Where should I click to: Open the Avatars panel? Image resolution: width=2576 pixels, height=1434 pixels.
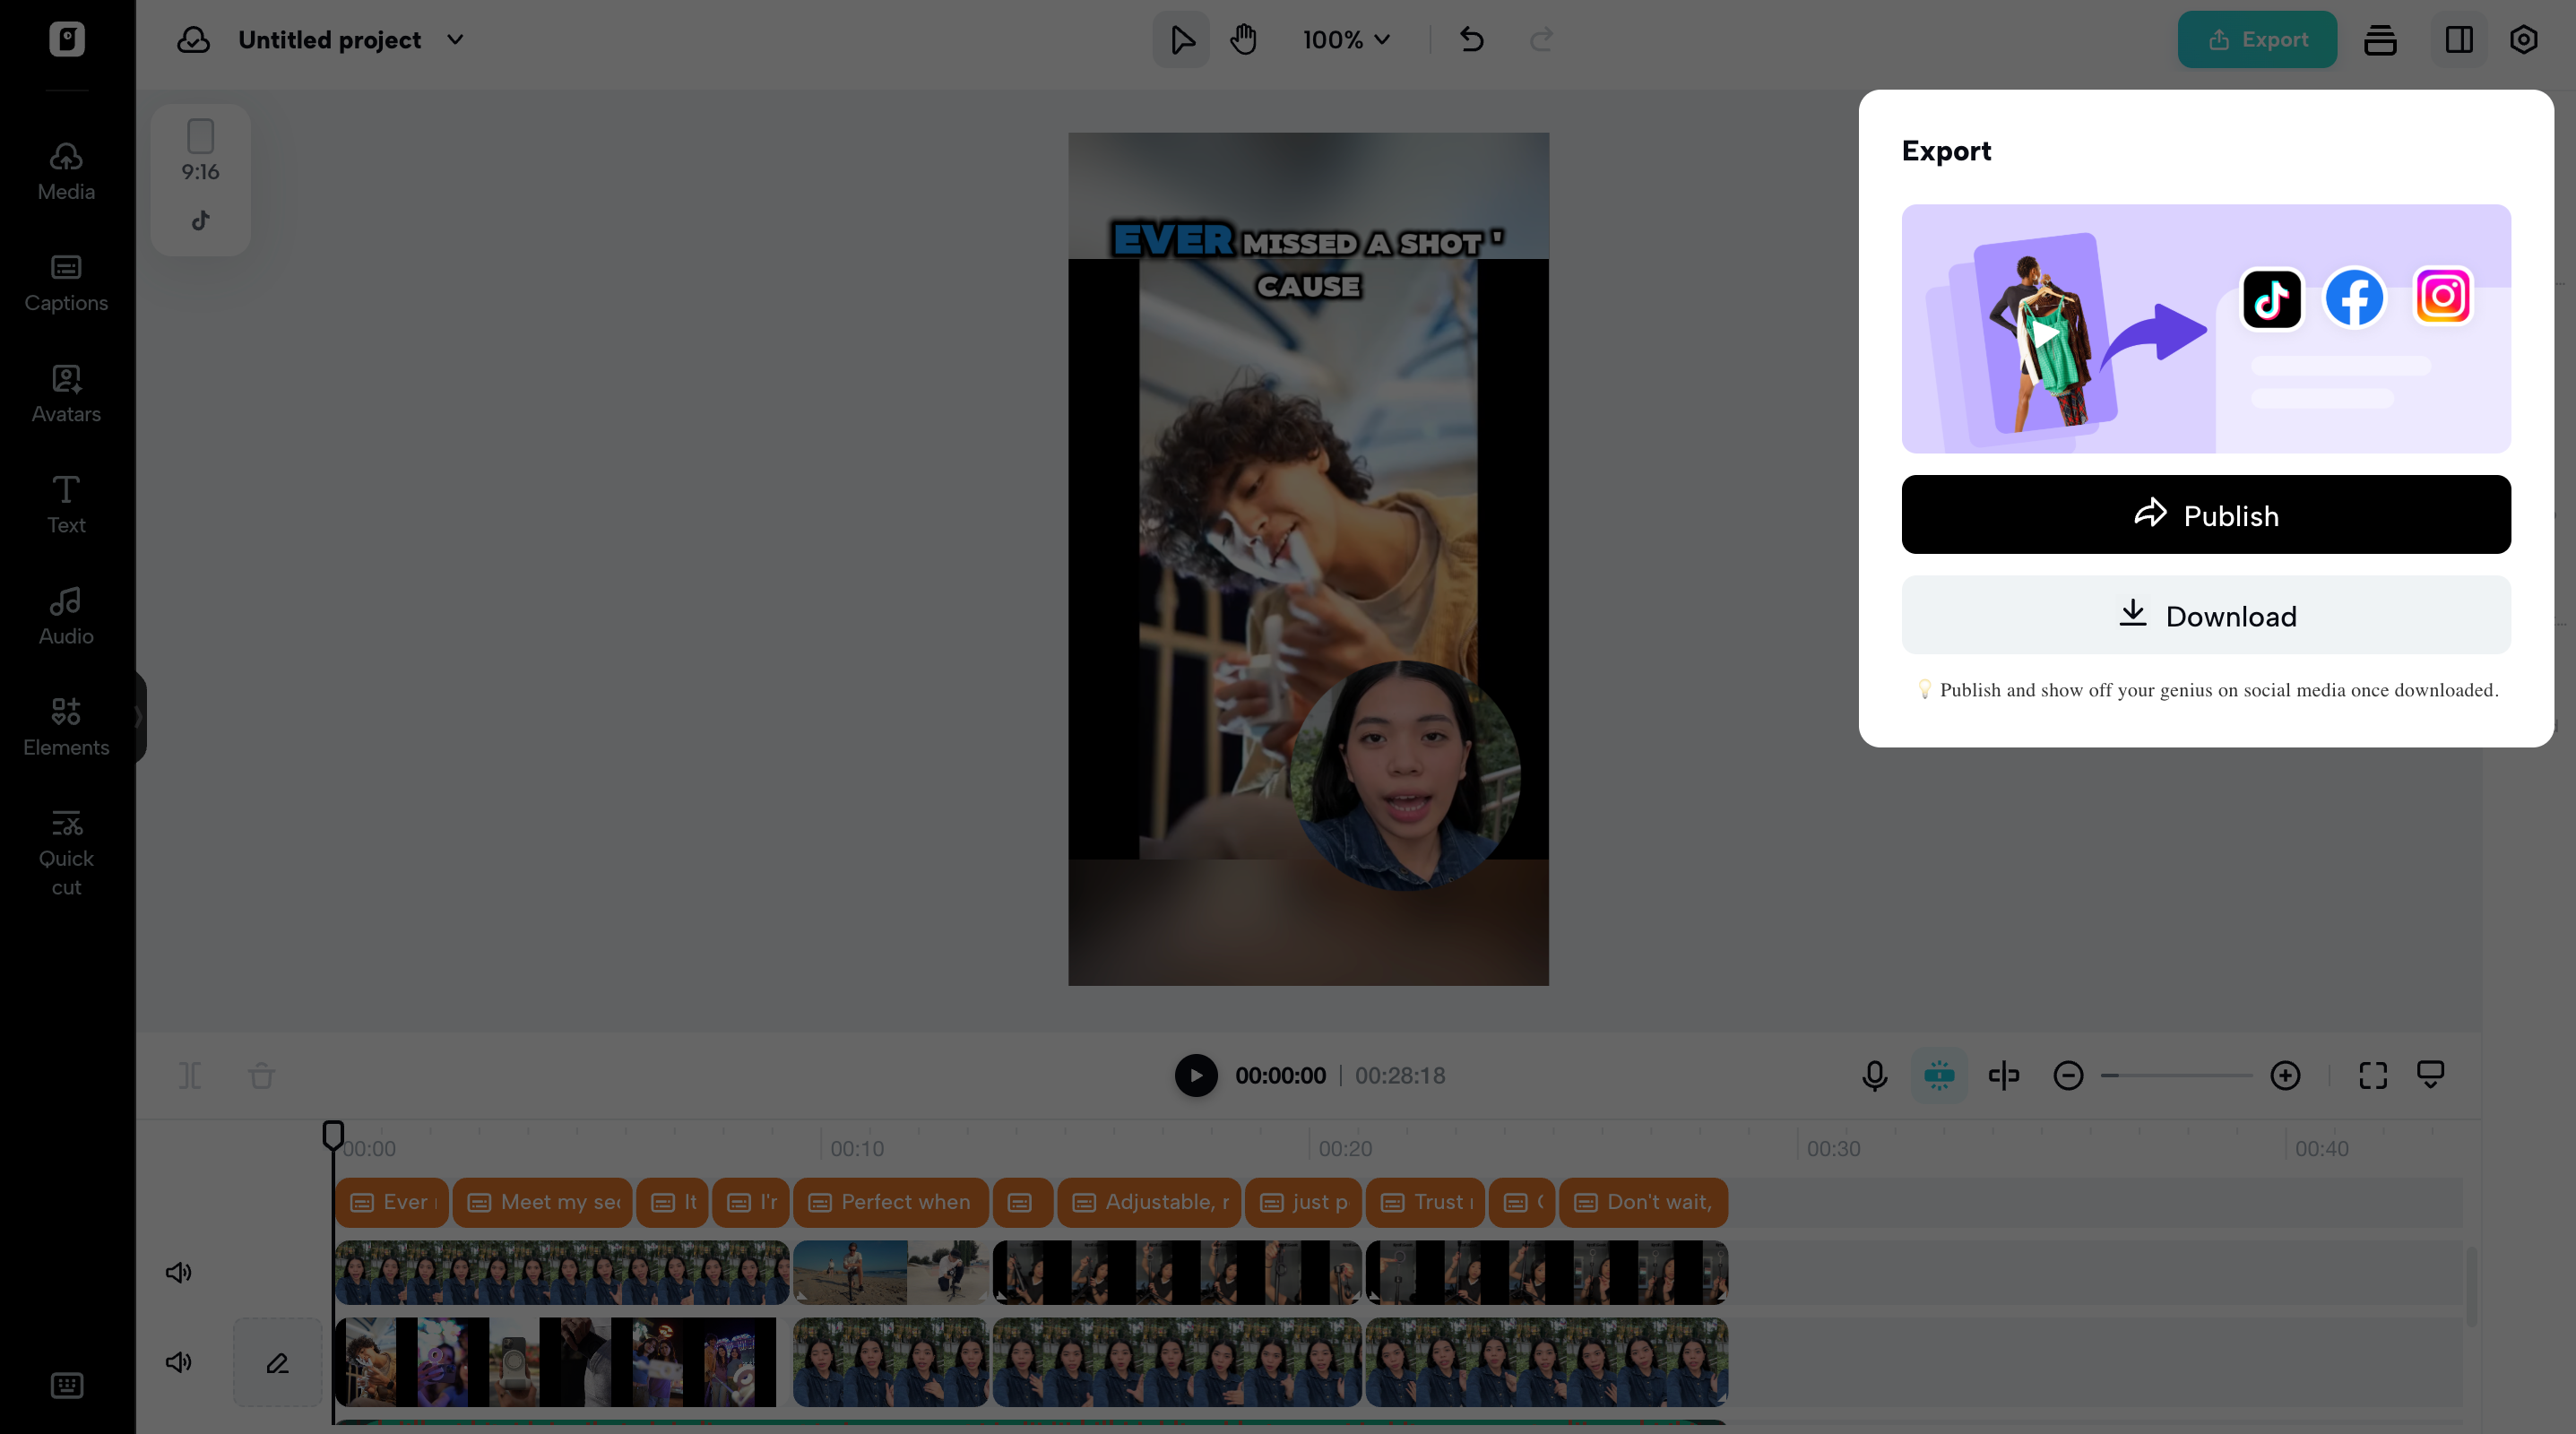click(65, 394)
